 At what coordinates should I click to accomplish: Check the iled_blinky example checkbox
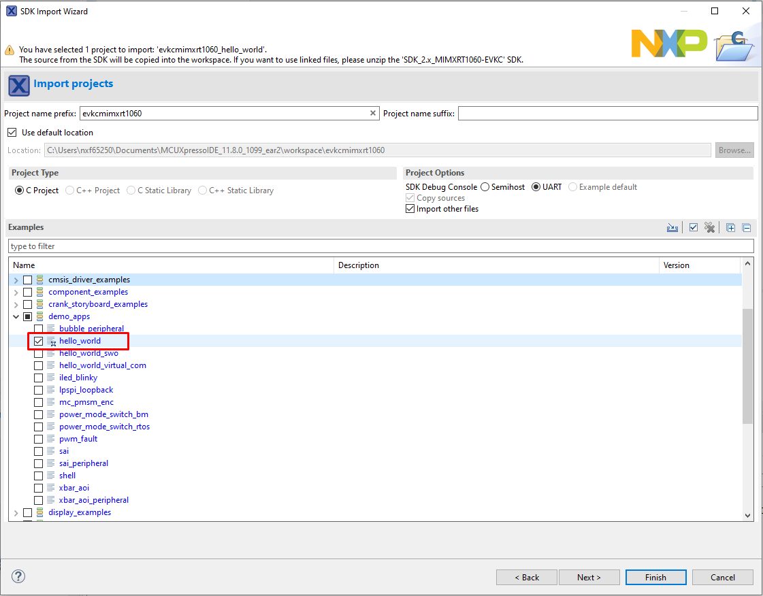tap(39, 378)
